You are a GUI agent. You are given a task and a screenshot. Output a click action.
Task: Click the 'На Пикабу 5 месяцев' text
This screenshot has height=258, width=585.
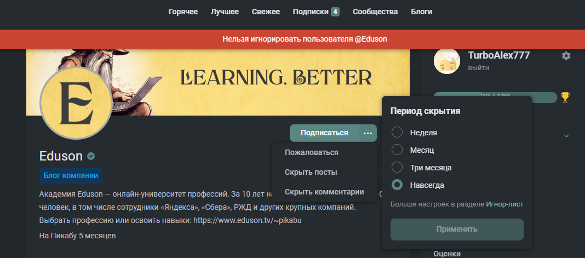(x=77, y=236)
